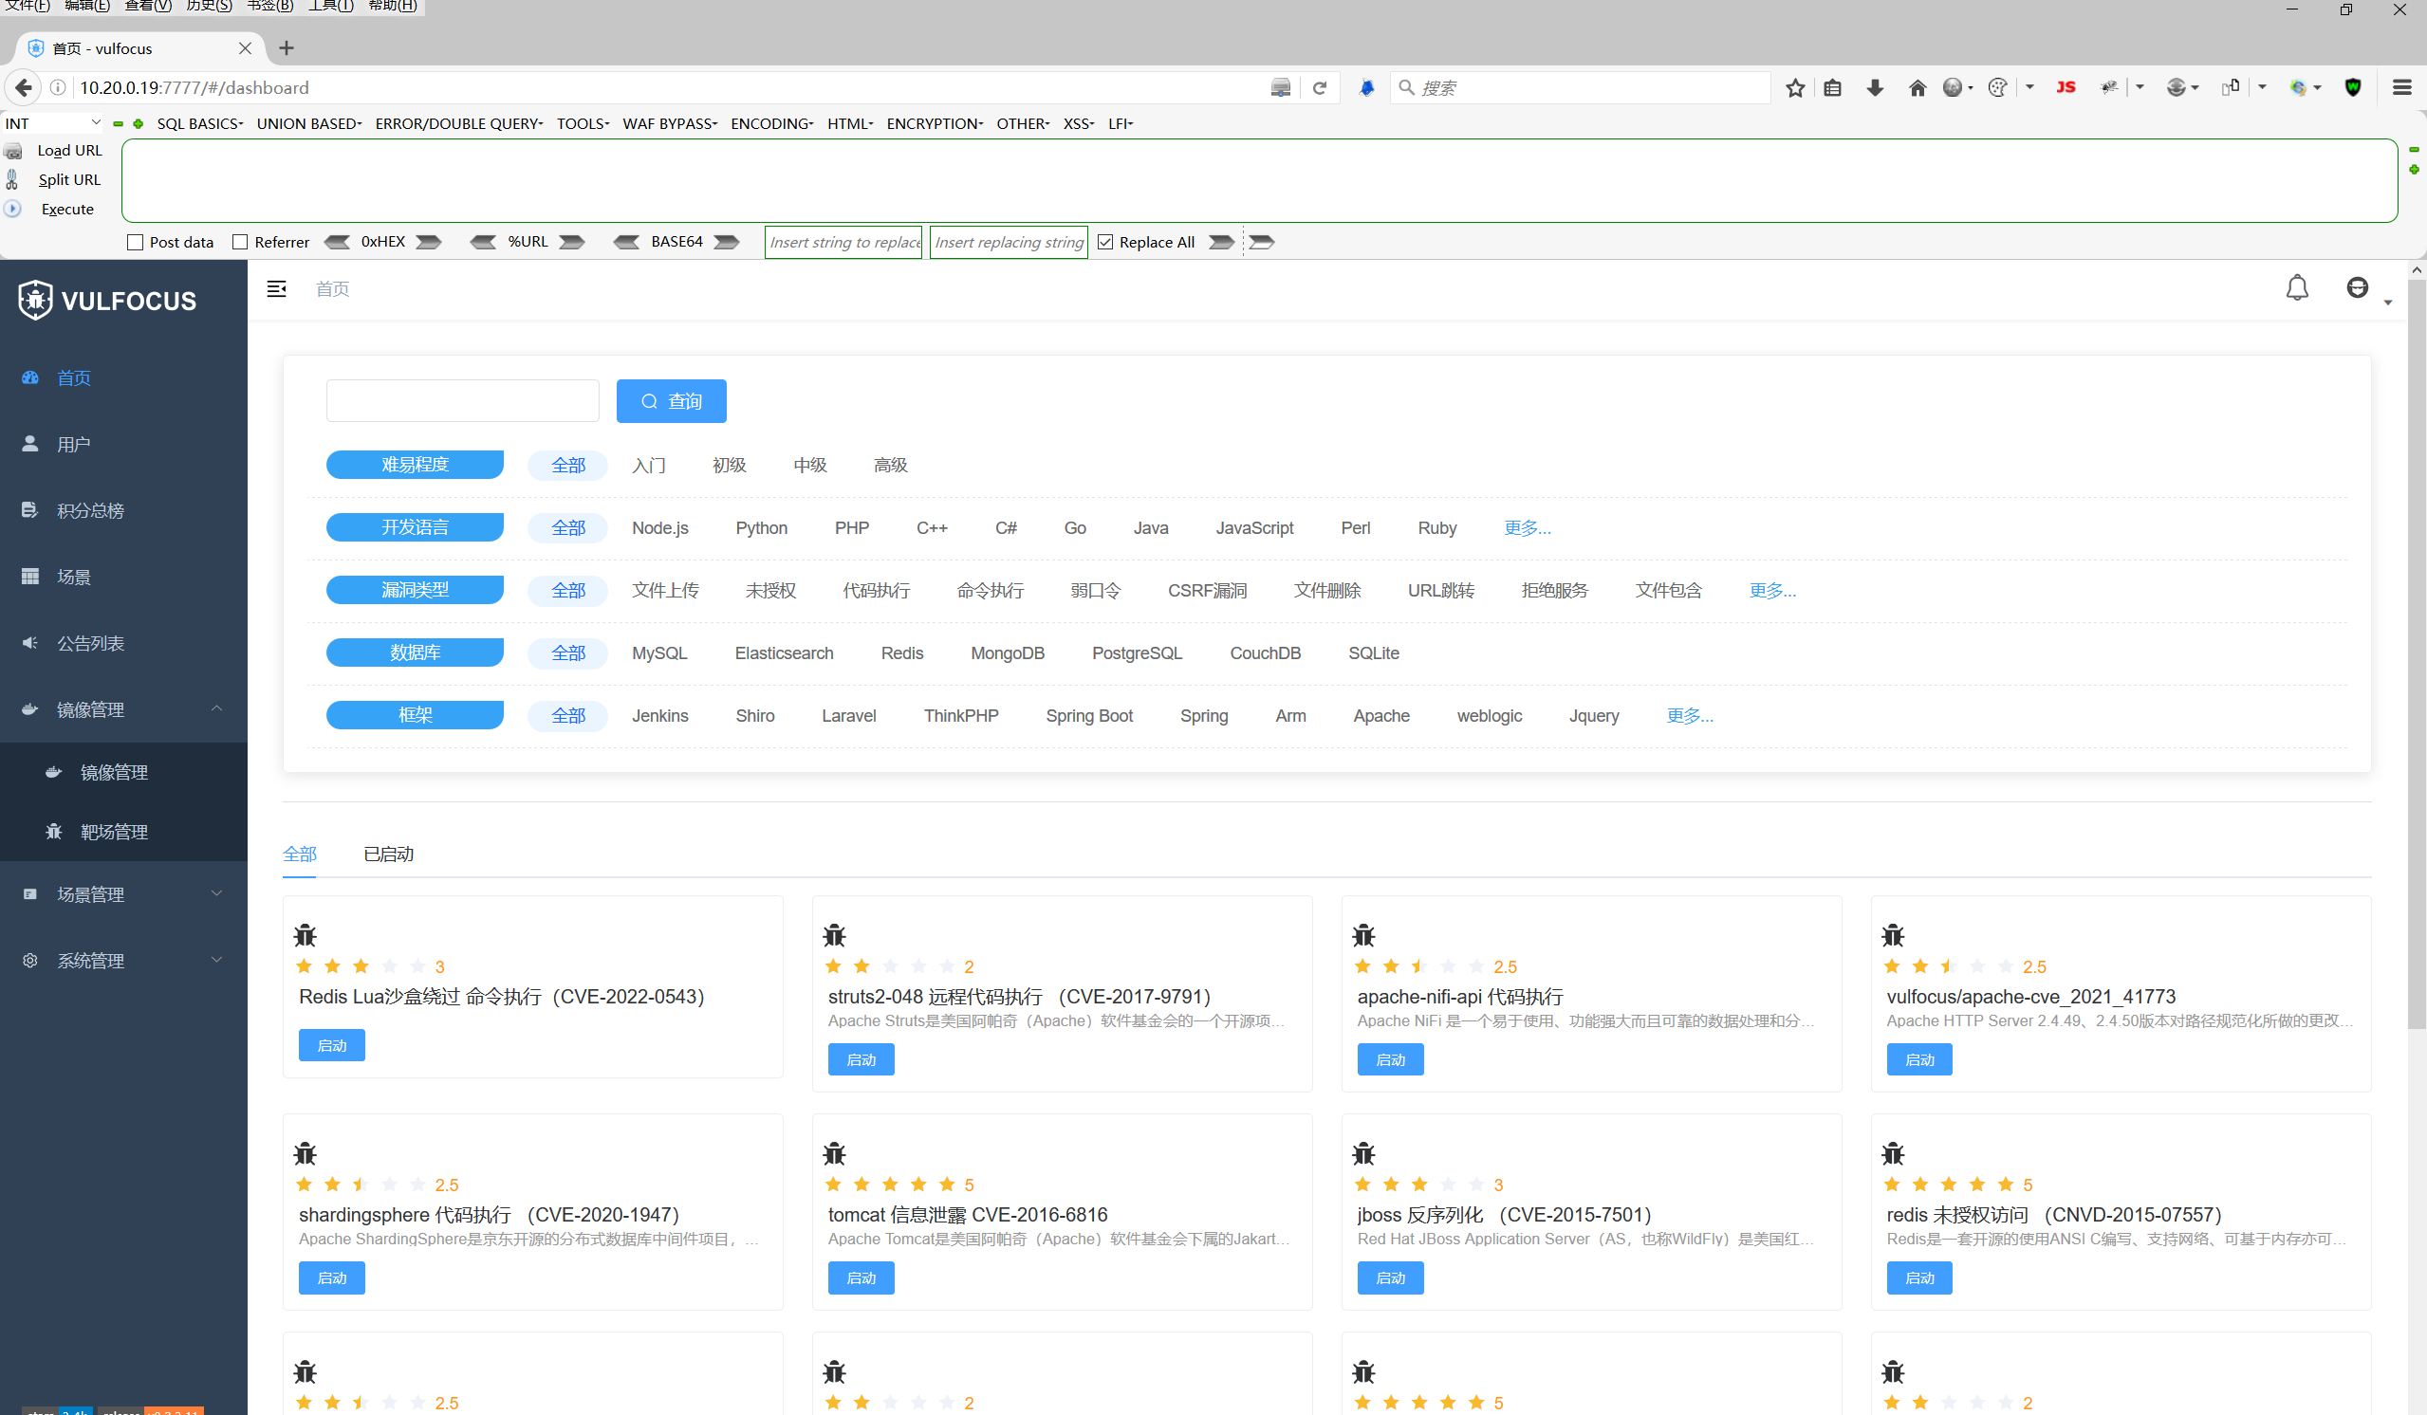
Task: Bookmark this page with the star icon
Action: click(x=1794, y=87)
